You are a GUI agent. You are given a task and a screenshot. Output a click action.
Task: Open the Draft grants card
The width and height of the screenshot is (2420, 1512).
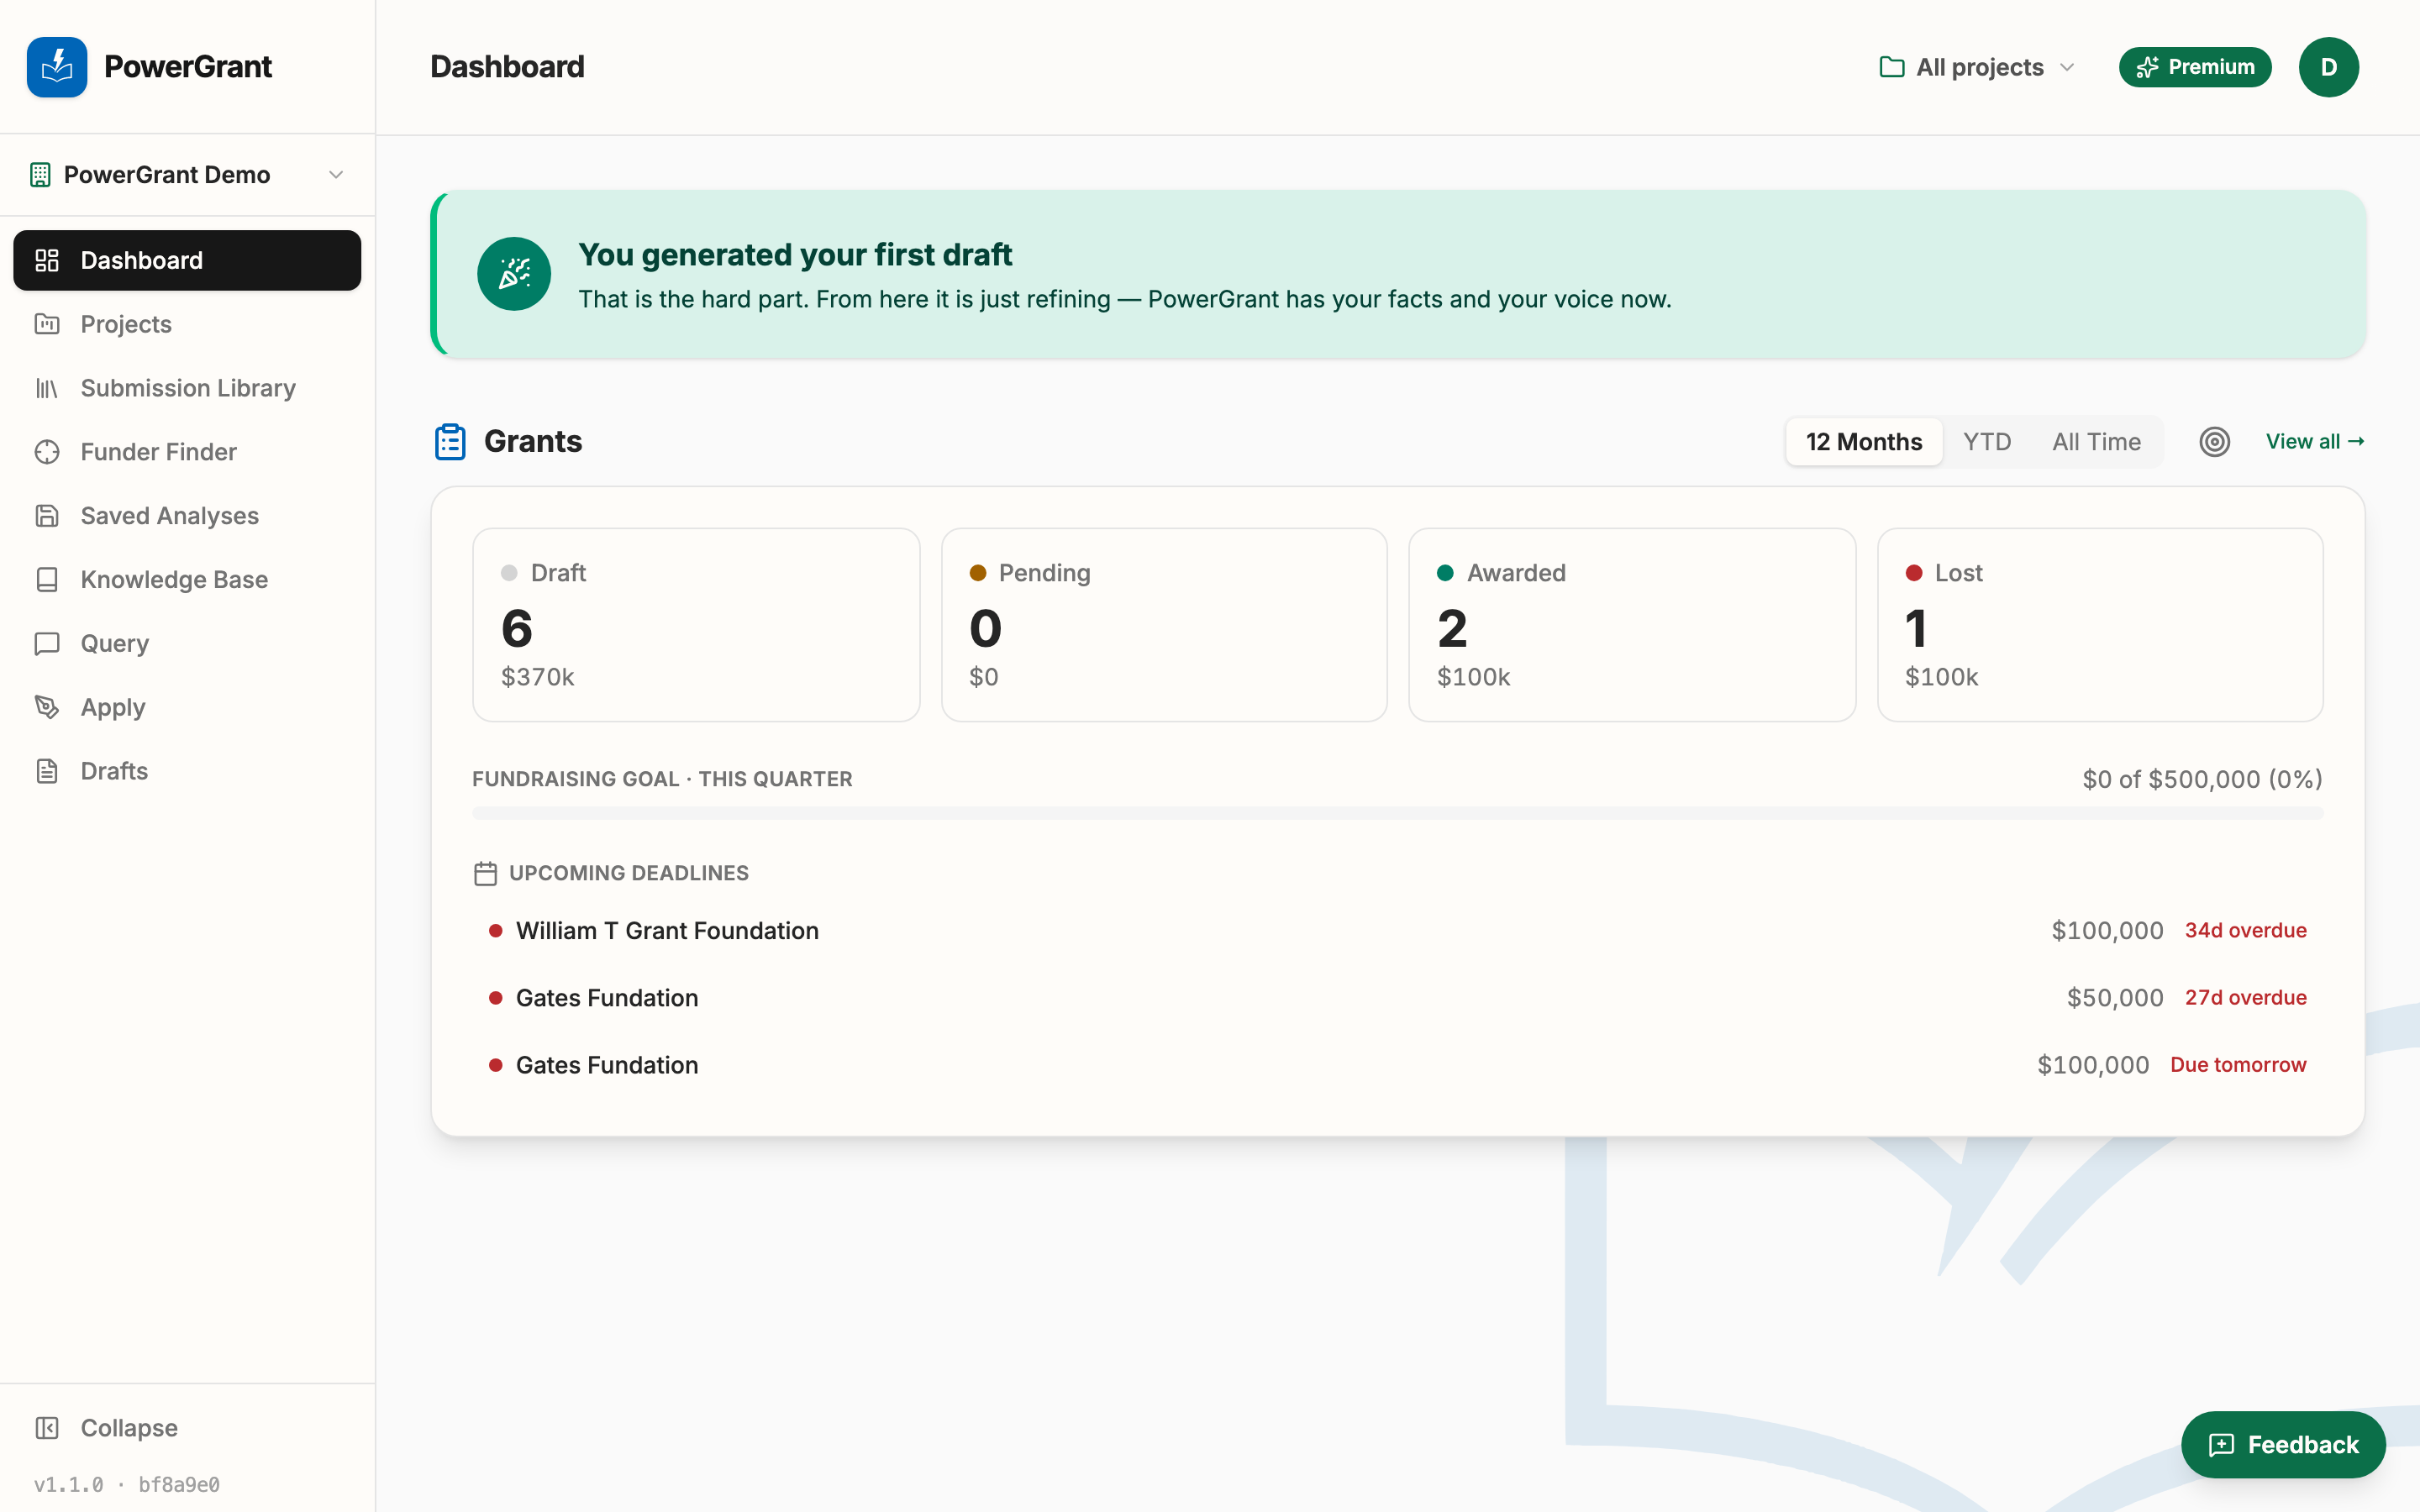click(696, 625)
